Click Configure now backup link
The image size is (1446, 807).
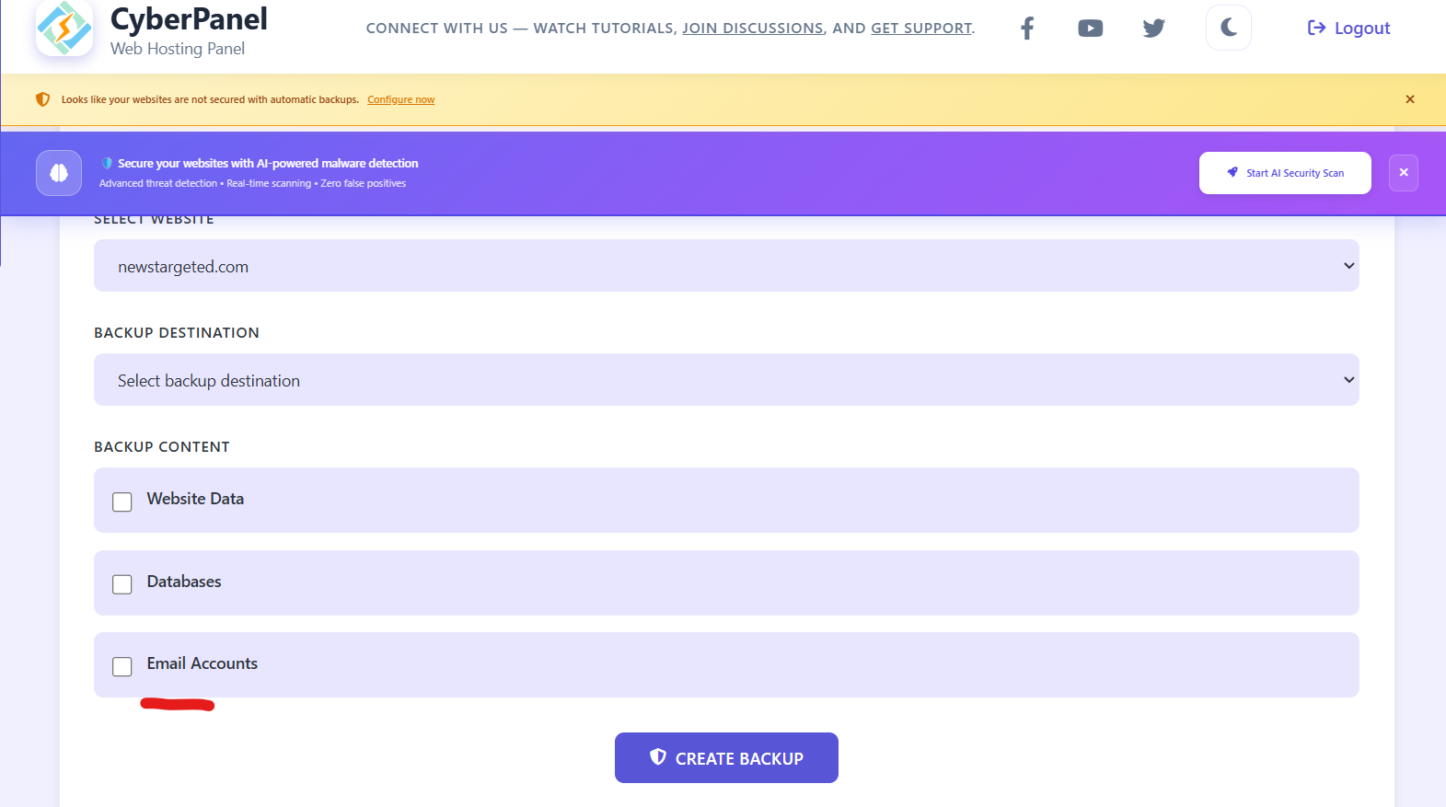coord(400,100)
